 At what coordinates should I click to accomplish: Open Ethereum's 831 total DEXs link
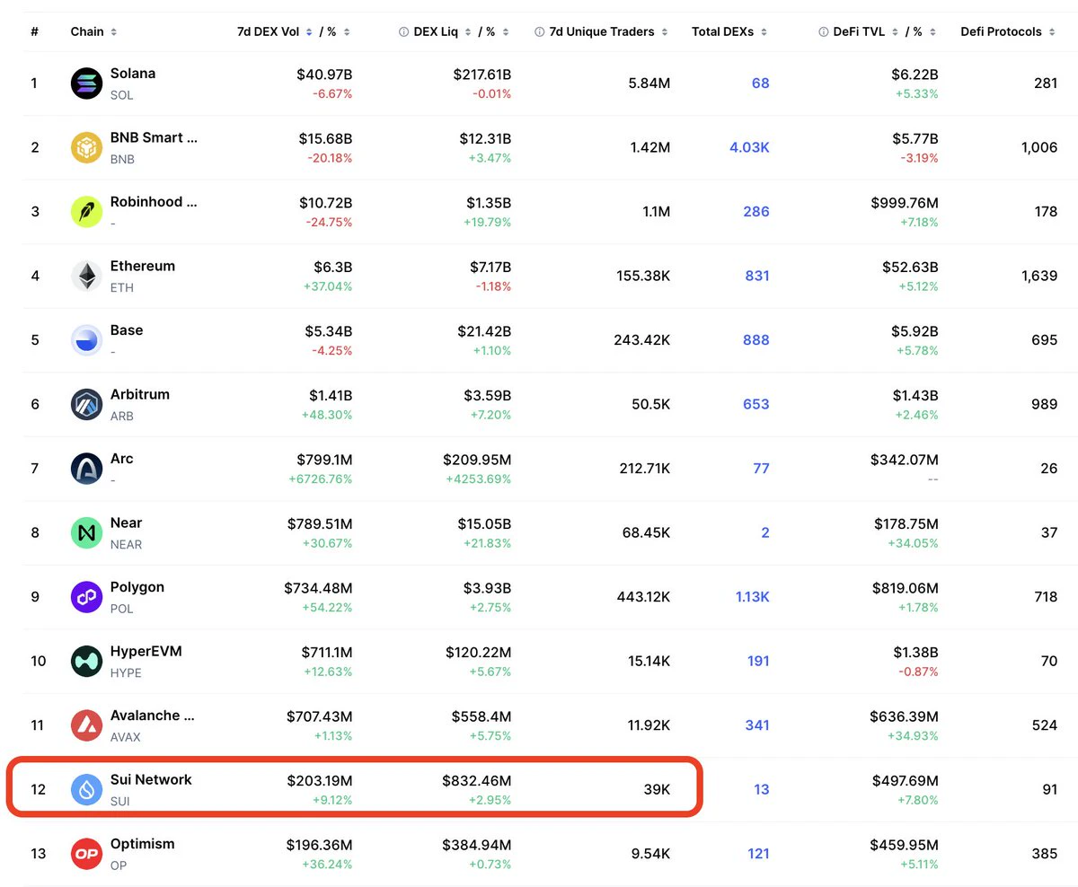(x=757, y=276)
